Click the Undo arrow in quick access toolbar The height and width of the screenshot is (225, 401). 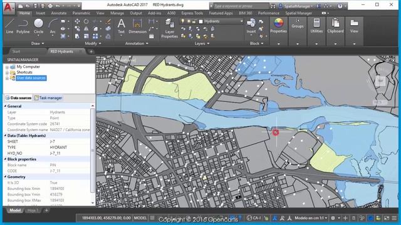click(58, 6)
